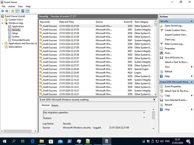
Task: Switch to the Details tab
Action: 55,106
